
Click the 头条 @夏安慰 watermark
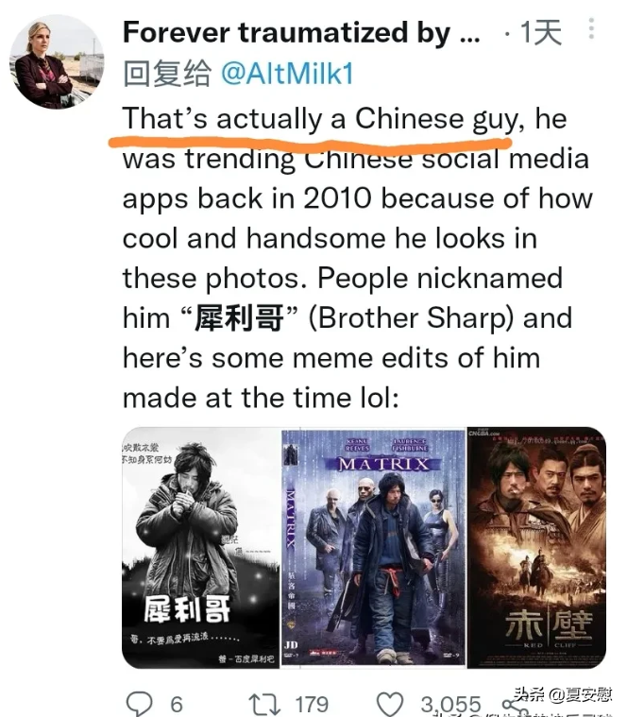pos(562,695)
